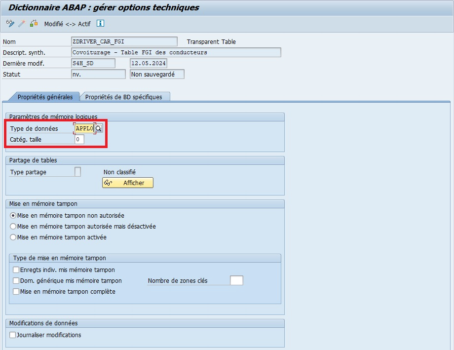Click the Activate wand icon
Screen dimensions: 454x350
[22, 24]
